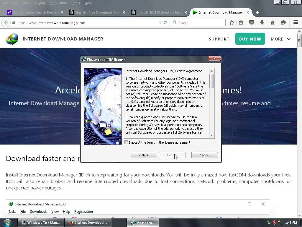The height and width of the screenshot is (227, 302).
Task: Click the webpage vertical scrollbar thumb
Action: coord(299,40)
